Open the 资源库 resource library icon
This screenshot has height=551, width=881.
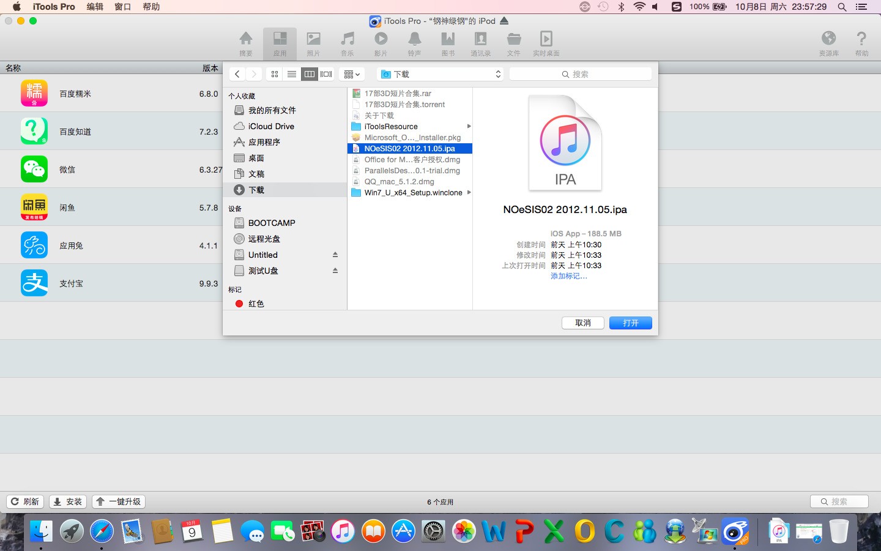pyautogui.click(x=828, y=43)
